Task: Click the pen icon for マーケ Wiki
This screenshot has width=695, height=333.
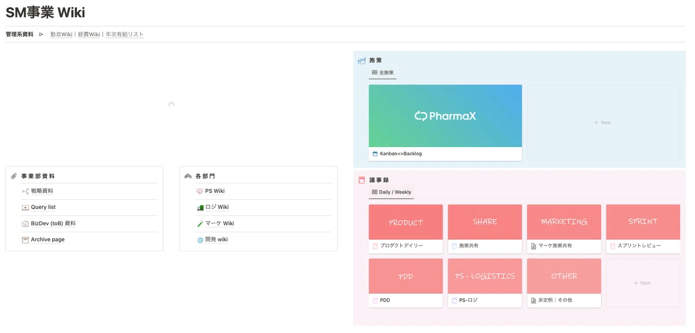Action: 200,224
